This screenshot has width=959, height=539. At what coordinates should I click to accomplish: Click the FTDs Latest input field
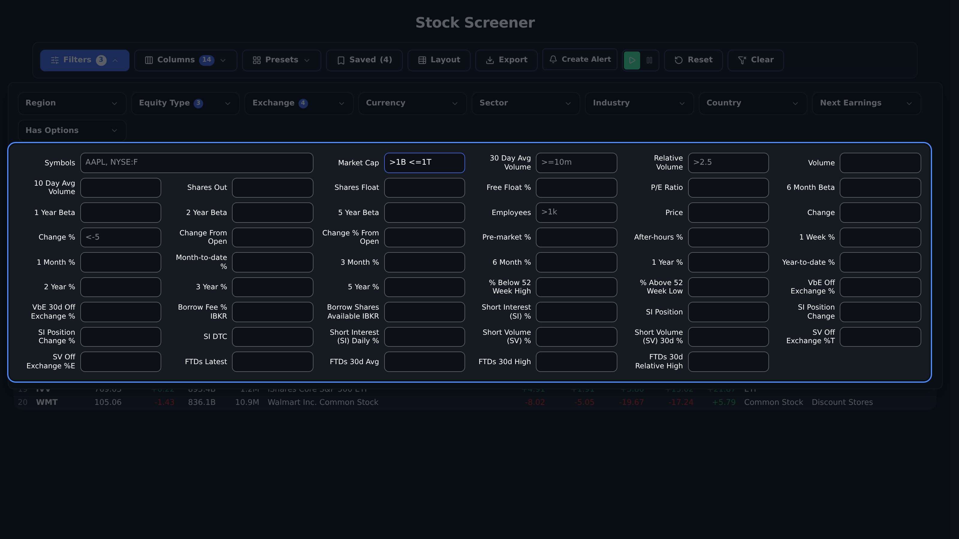tap(272, 361)
